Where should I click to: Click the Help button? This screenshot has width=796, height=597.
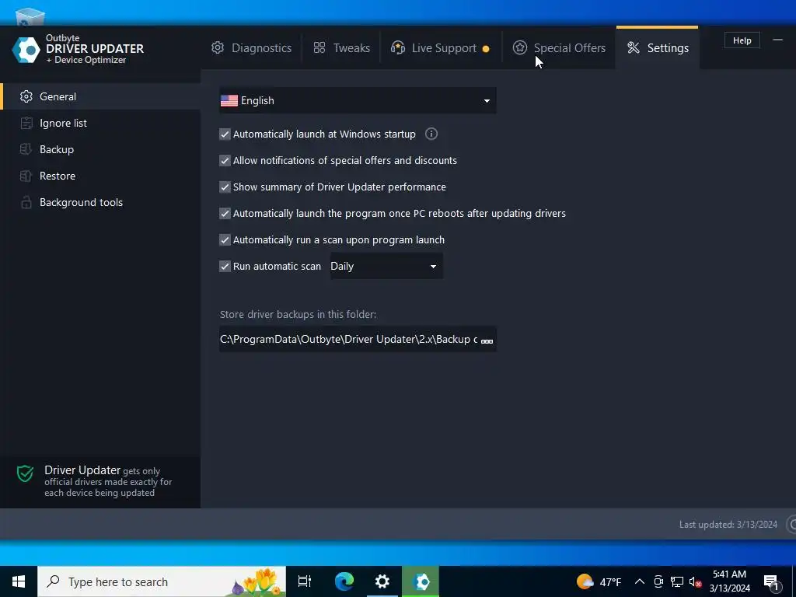[742, 40]
